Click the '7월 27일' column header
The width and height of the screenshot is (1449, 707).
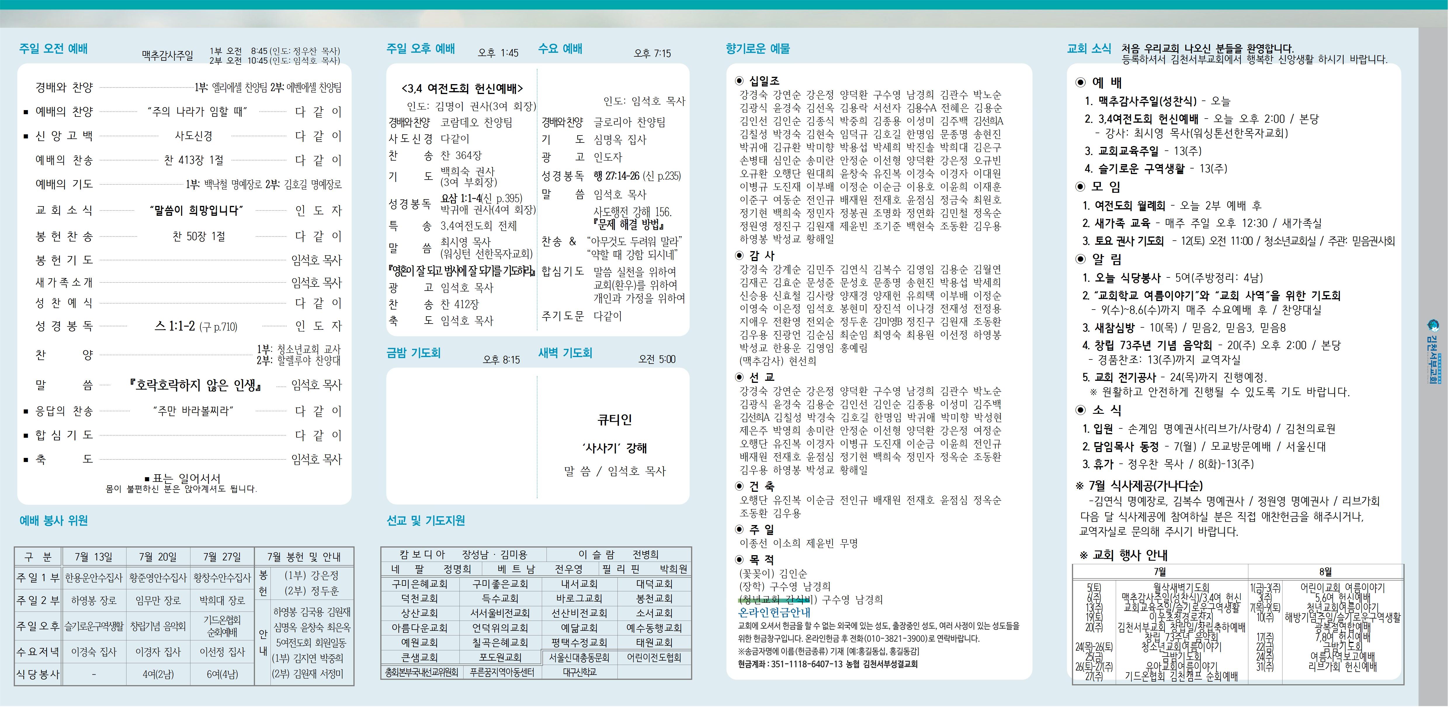[x=222, y=557]
